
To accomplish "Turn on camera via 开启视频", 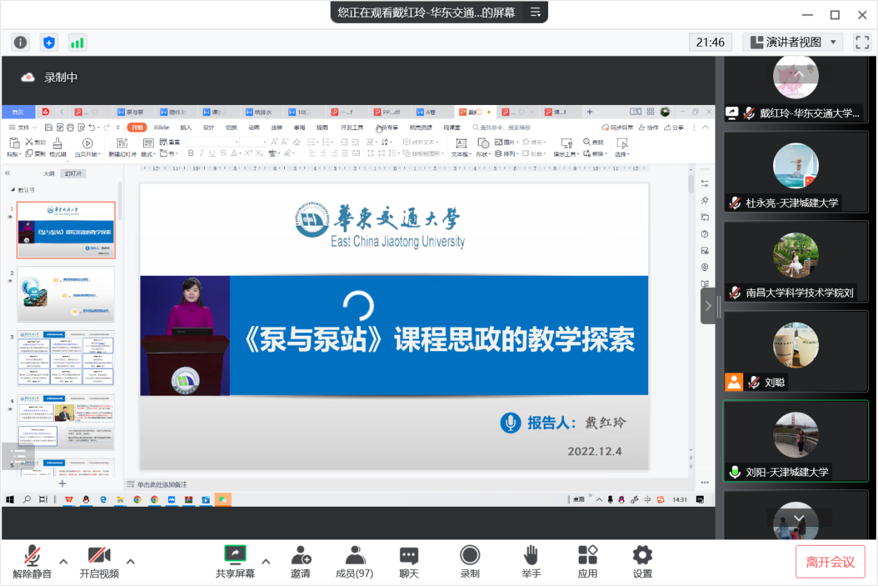I will pos(99,561).
